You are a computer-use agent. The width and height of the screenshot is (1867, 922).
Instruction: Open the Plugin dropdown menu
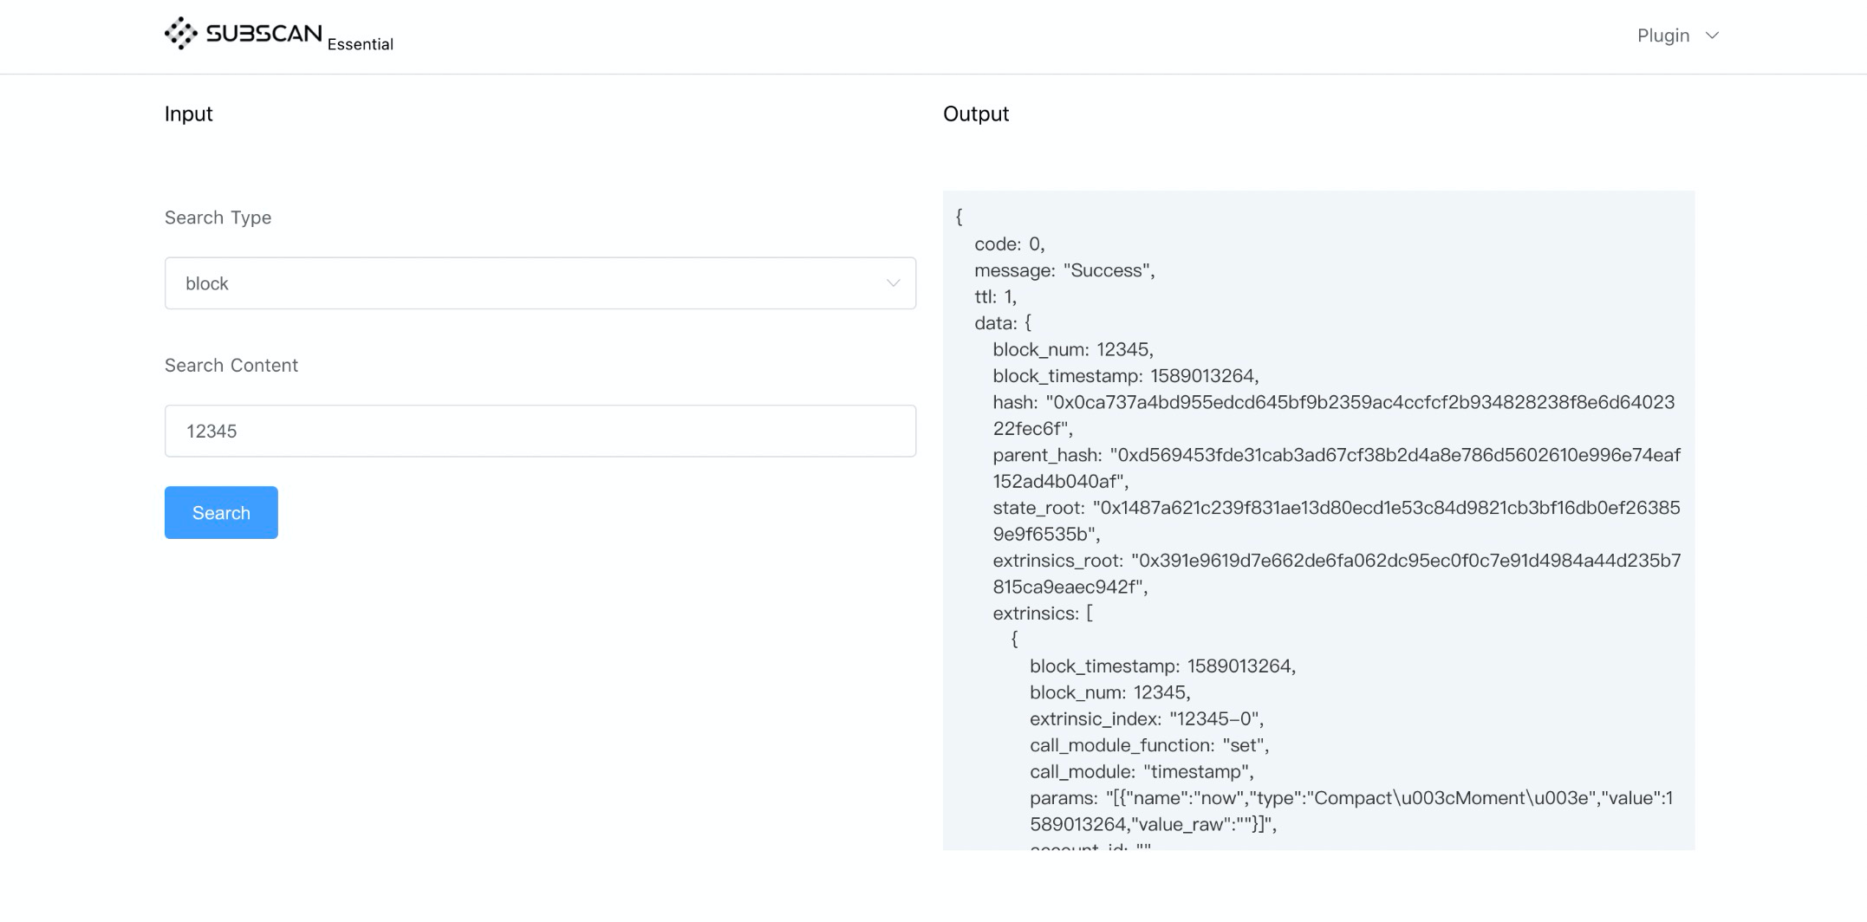coord(1677,36)
